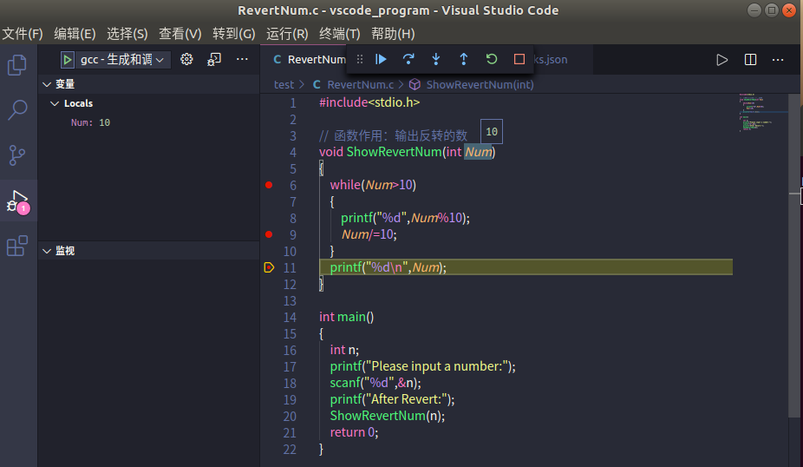Open the Search view in activity bar
The height and width of the screenshot is (467, 803).
[17, 109]
